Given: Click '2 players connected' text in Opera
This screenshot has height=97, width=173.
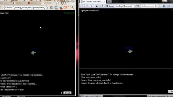Looking at the screenshot, I should coord(89,11).
